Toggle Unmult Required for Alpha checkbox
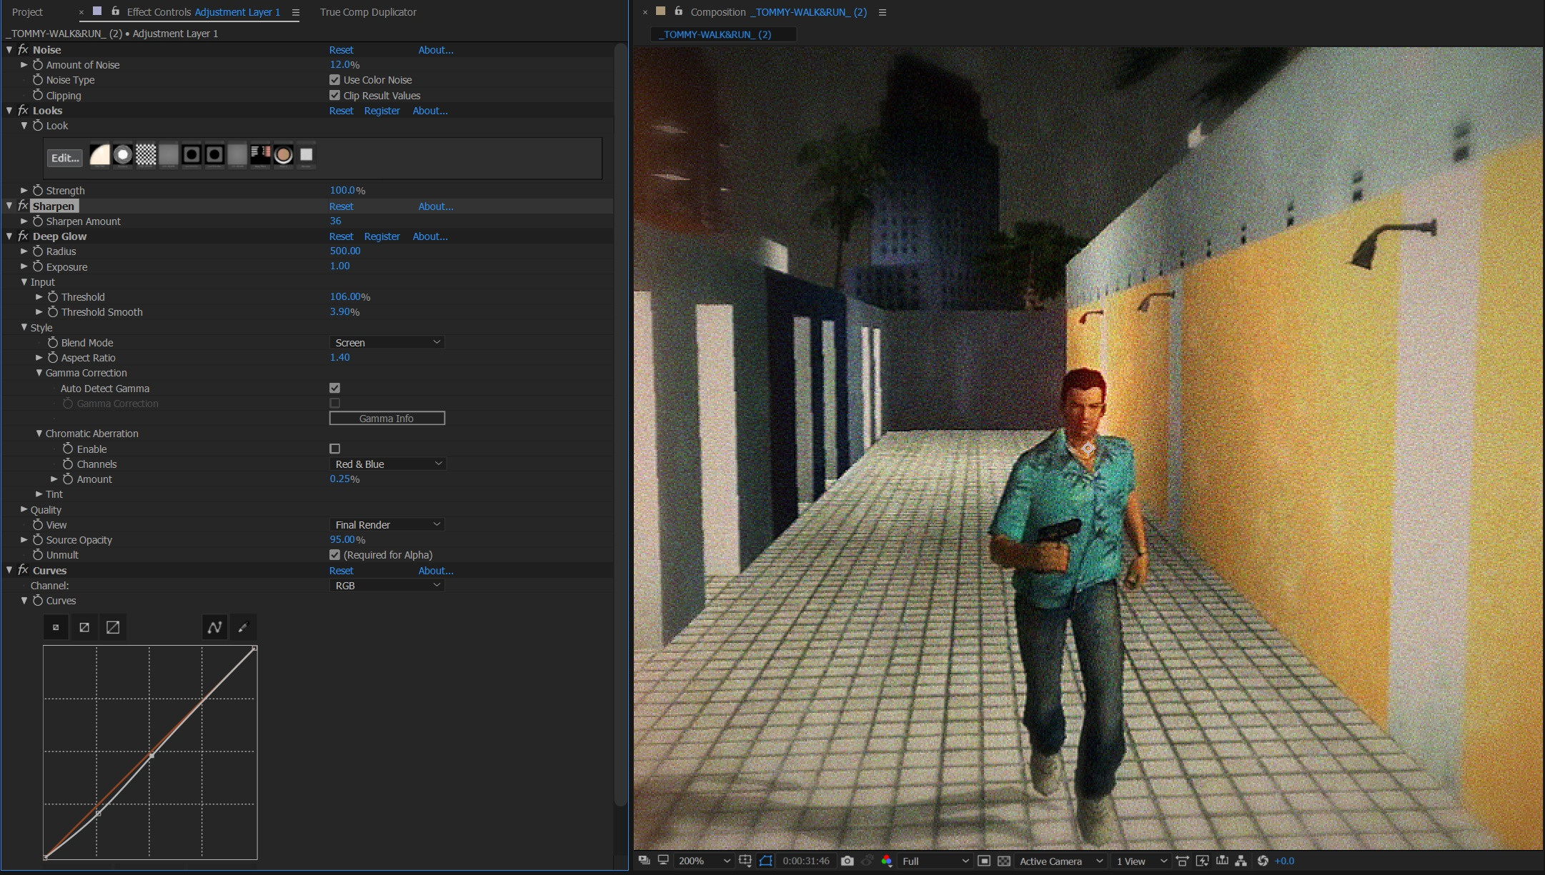Viewport: 1545px width, 875px height. [x=334, y=555]
